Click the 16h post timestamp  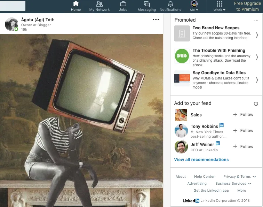tap(24, 29)
